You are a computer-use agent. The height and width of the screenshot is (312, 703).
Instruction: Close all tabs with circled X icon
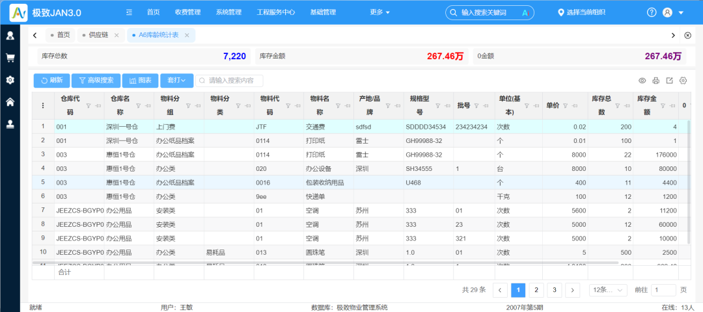tap(688, 35)
